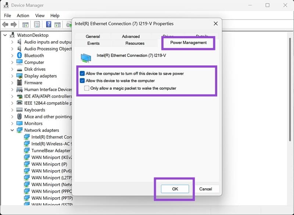
Task: Expand the Disk drives category
Action: (12, 69)
